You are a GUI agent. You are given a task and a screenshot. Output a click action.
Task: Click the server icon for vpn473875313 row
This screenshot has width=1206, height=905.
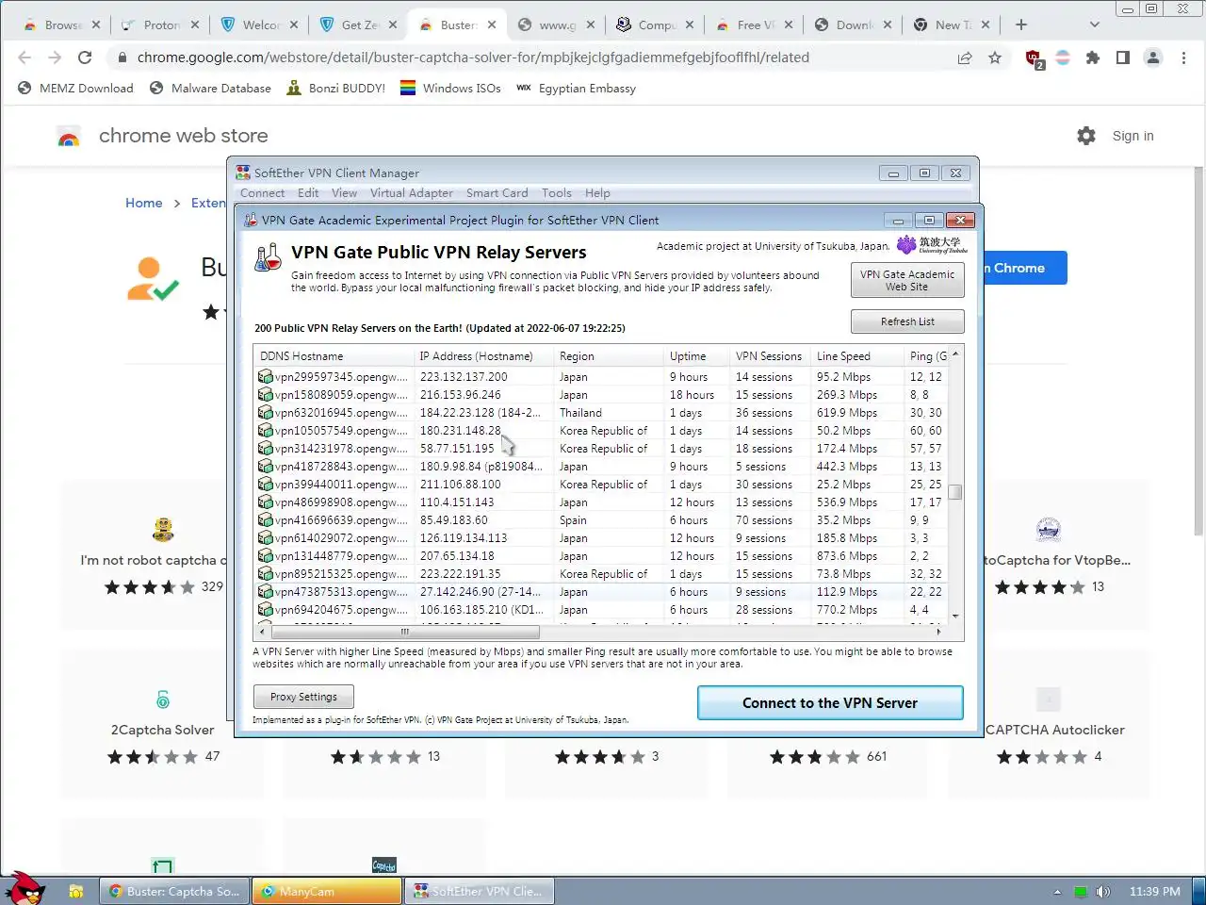[x=266, y=591]
